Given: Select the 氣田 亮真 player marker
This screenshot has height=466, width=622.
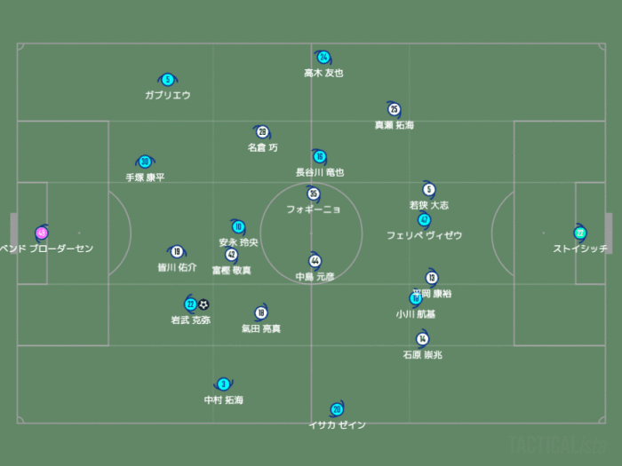Looking at the screenshot, I should pyautogui.click(x=260, y=312).
